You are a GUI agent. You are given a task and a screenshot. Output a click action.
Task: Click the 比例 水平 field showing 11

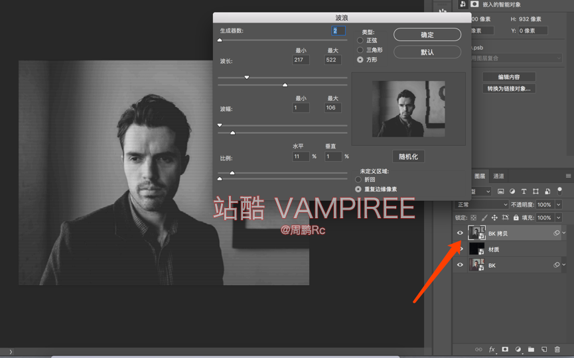click(301, 156)
